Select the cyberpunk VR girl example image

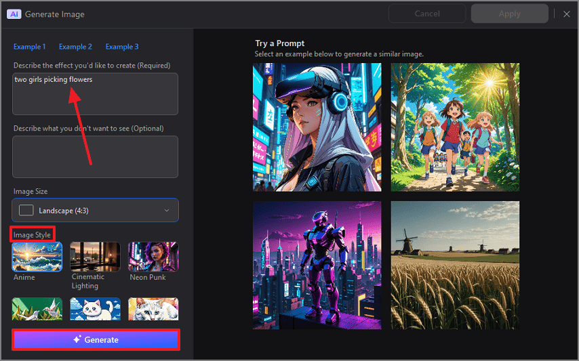317,127
